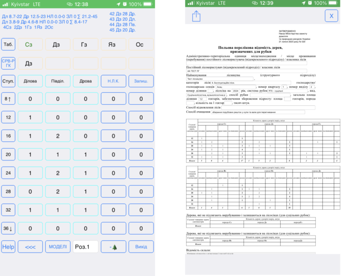
Task: Open the Help button
Action: [x=8, y=247]
